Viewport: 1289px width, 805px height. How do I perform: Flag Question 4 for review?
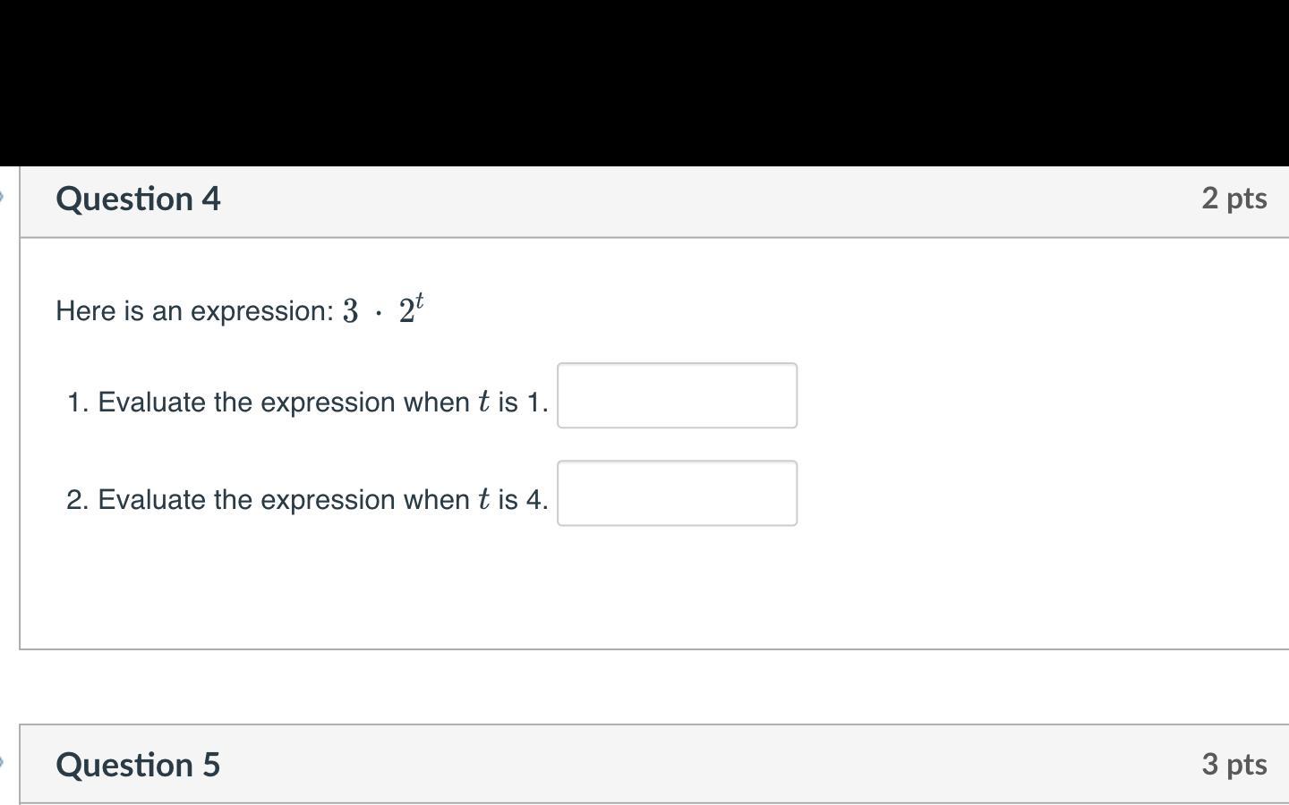click(x=3, y=197)
